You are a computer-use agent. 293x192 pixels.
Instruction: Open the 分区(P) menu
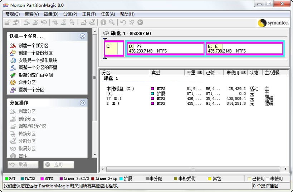tap(70, 14)
